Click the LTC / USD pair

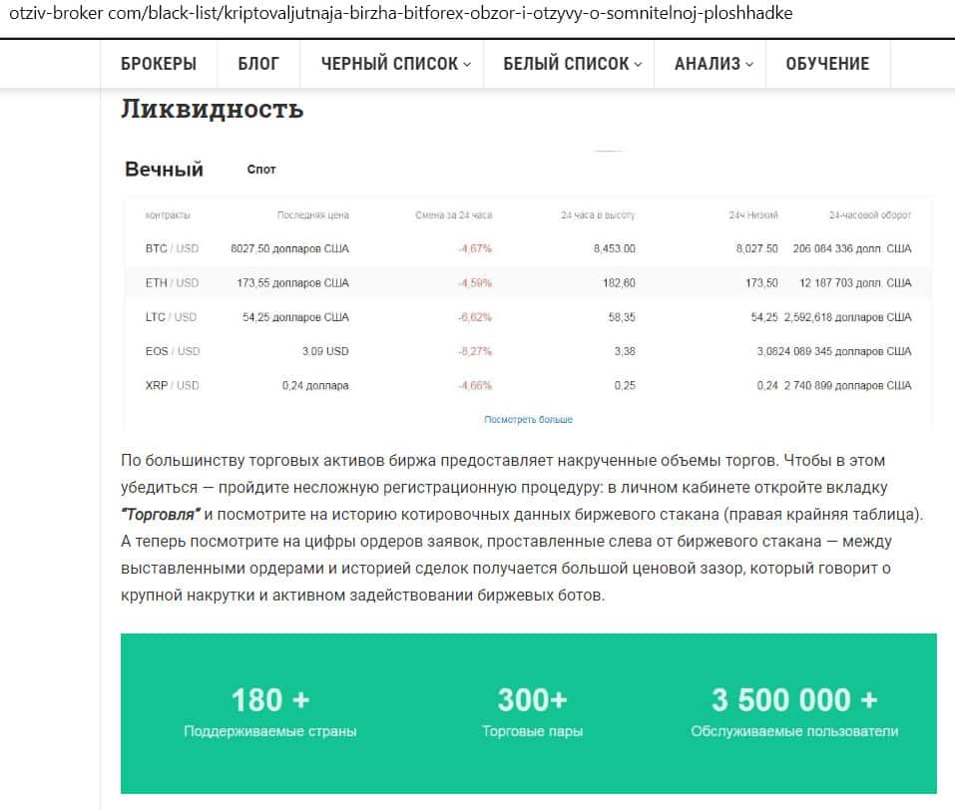point(171,317)
